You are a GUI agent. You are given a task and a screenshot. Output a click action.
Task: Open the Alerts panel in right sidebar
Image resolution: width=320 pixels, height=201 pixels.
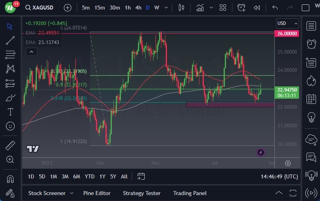pos(311,44)
